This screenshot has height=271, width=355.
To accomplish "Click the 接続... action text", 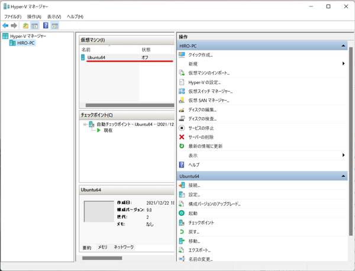I will pyautogui.click(x=194, y=186).
